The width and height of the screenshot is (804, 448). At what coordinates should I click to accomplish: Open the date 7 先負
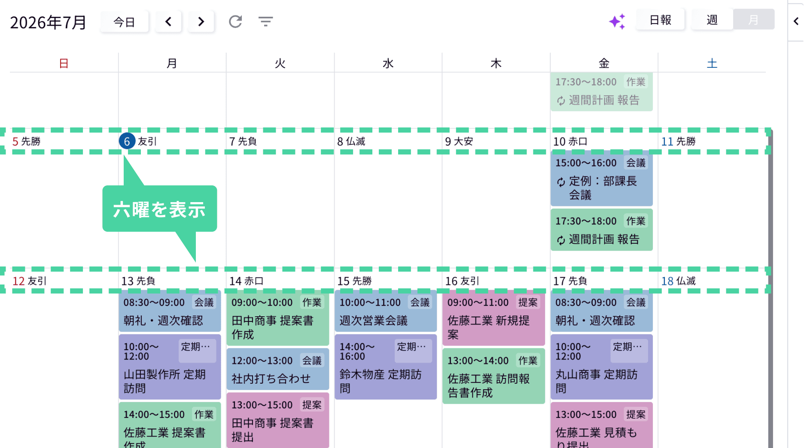[x=243, y=141]
